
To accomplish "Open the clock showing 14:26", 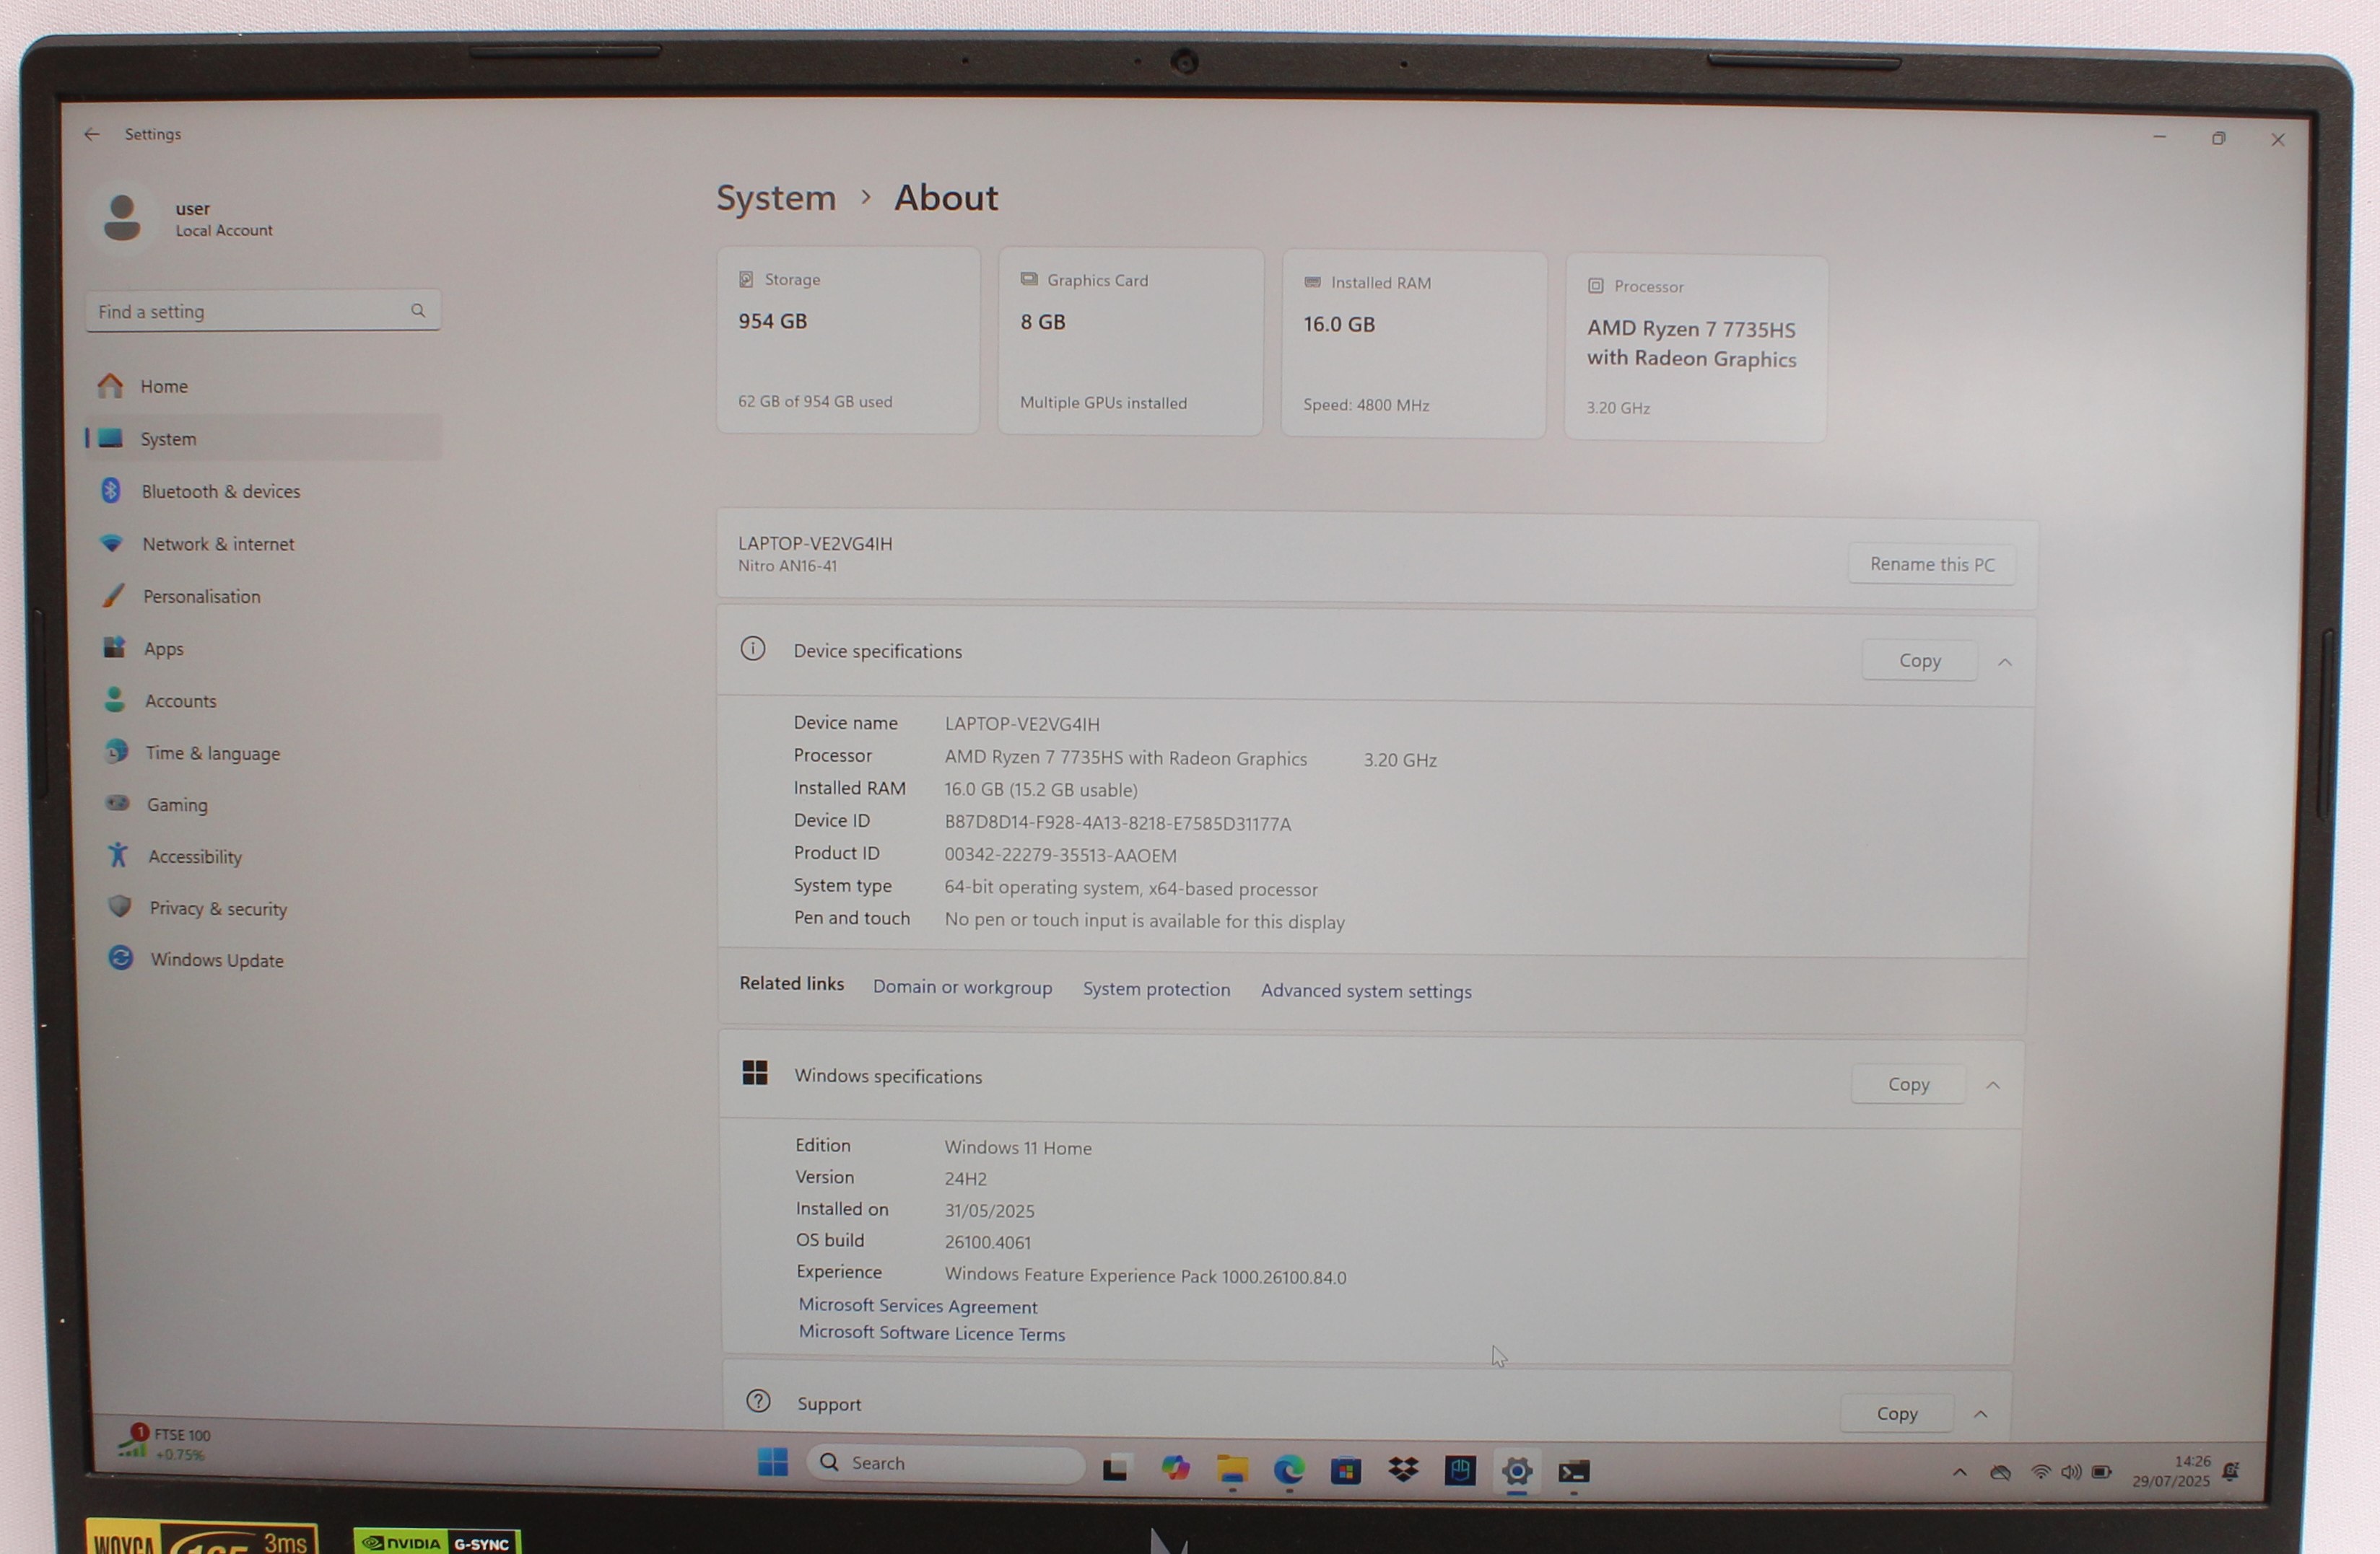I will coord(2171,1471).
